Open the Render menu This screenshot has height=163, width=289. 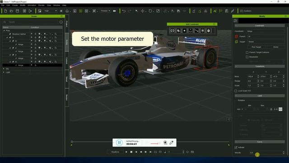[x=42, y=5]
